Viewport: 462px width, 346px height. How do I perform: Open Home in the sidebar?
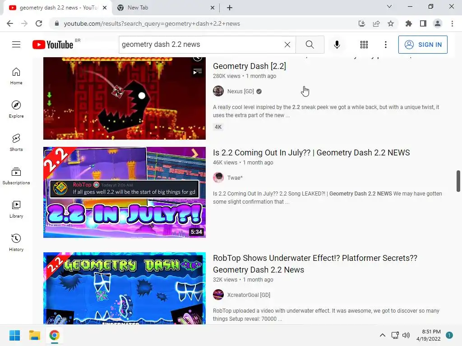point(16,76)
